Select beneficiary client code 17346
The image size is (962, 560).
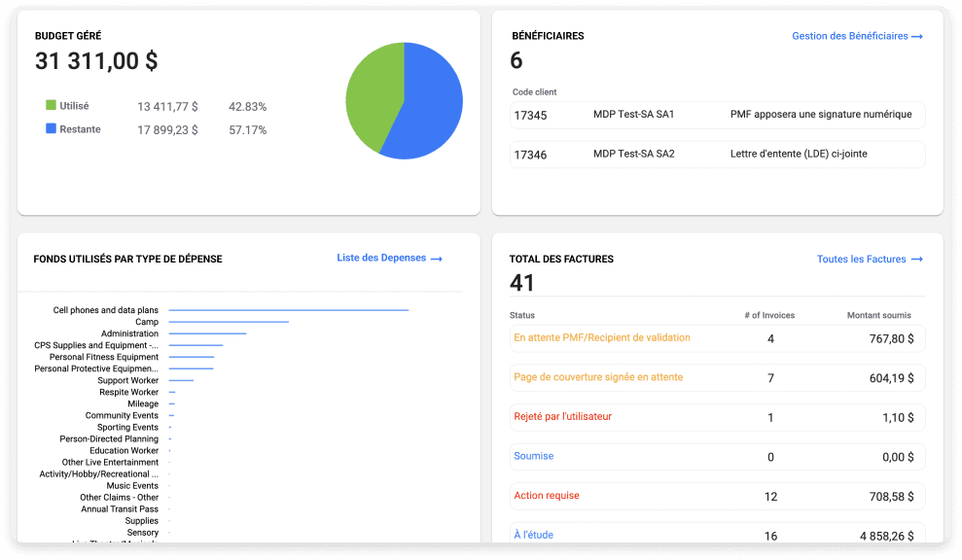pos(530,156)
